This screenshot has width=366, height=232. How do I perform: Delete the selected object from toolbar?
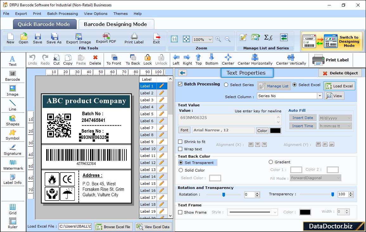[x=95, y=60]
